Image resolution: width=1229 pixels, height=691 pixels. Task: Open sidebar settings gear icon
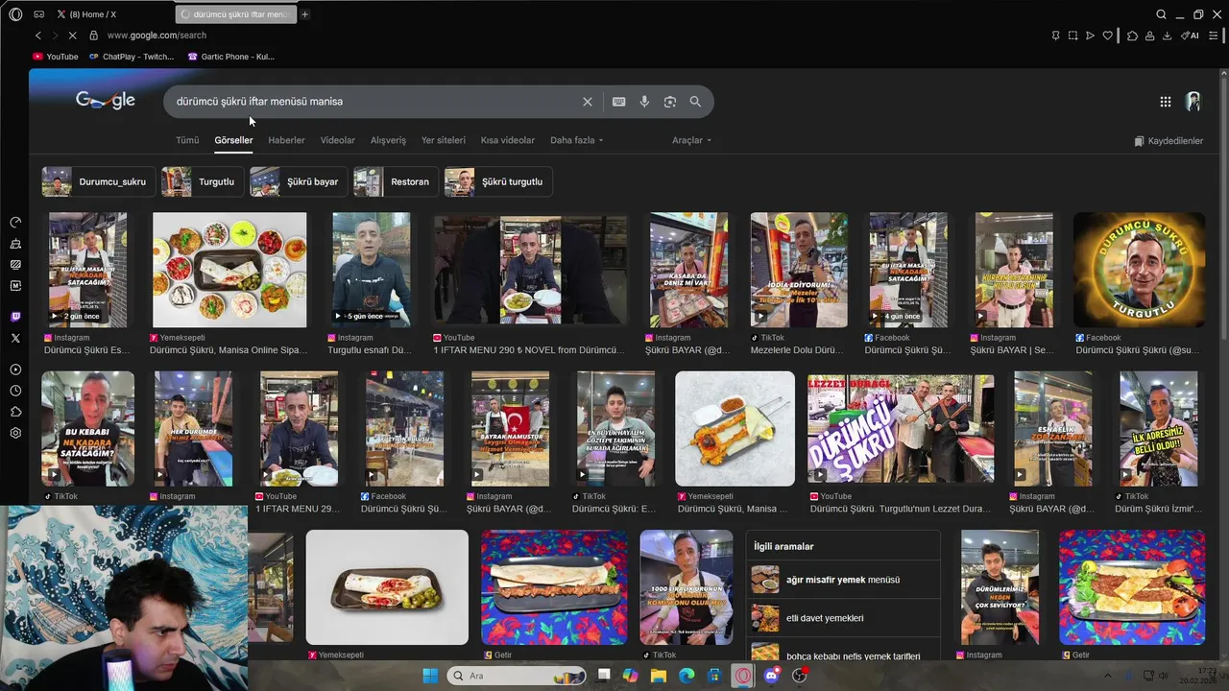pyautogui.click(x=15, y=433)
